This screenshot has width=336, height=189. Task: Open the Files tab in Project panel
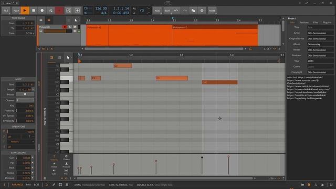(316, 23)
